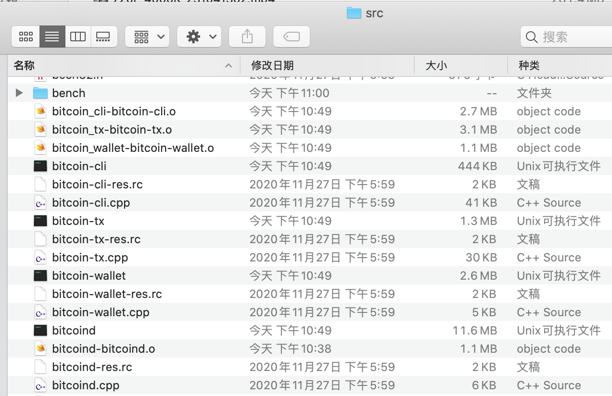Select the file name bitcoind-bitcoind.o
The image size is (612, 396).
coord(103,349)
